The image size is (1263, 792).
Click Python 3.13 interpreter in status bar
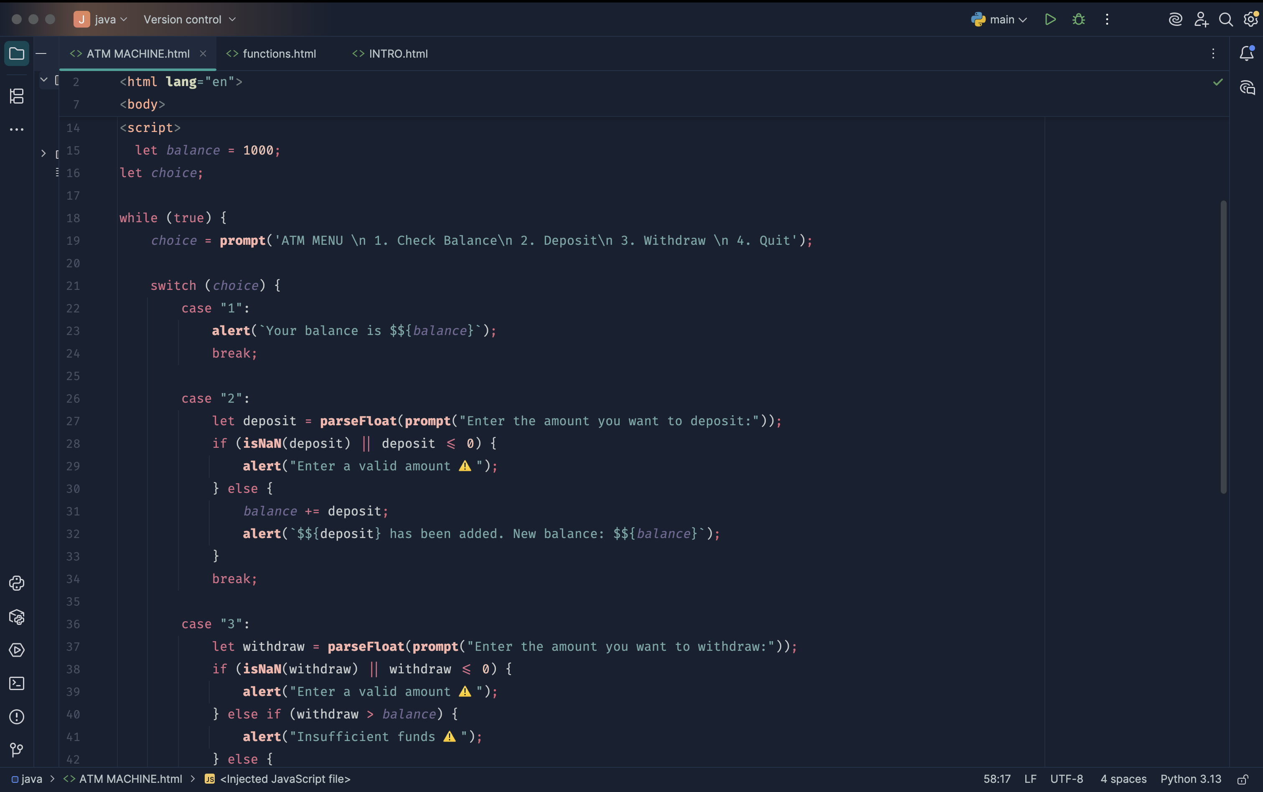[x=1190, y=779]
